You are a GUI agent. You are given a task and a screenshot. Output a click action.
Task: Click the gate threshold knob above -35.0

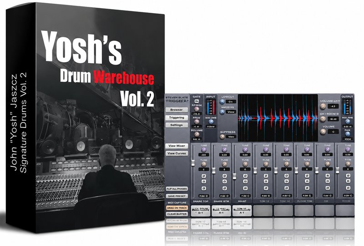197,109
